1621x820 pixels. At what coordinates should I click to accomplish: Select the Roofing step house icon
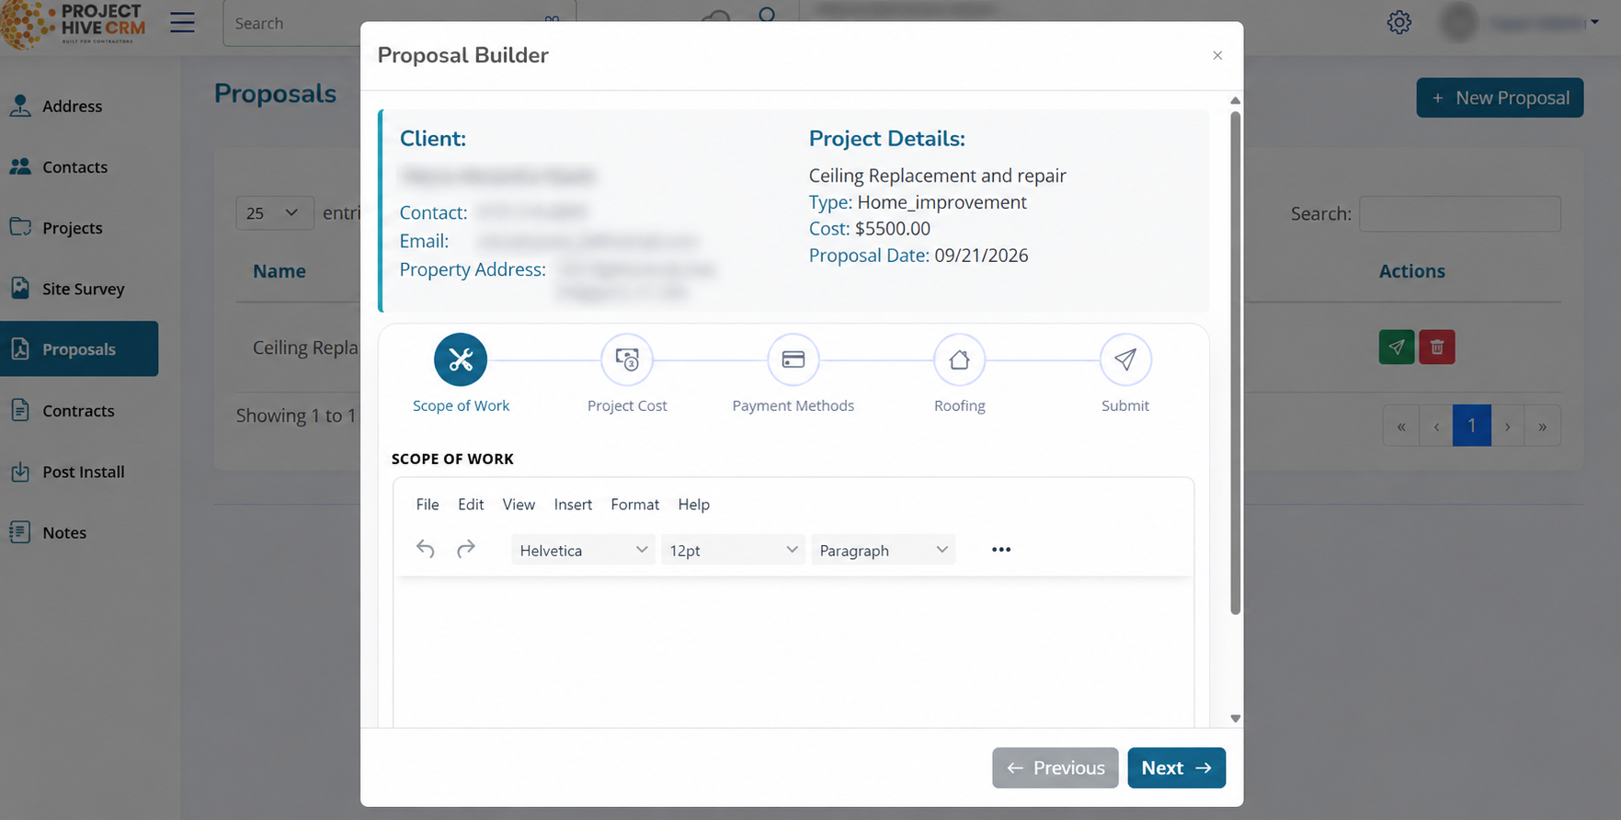coord(959,359)
